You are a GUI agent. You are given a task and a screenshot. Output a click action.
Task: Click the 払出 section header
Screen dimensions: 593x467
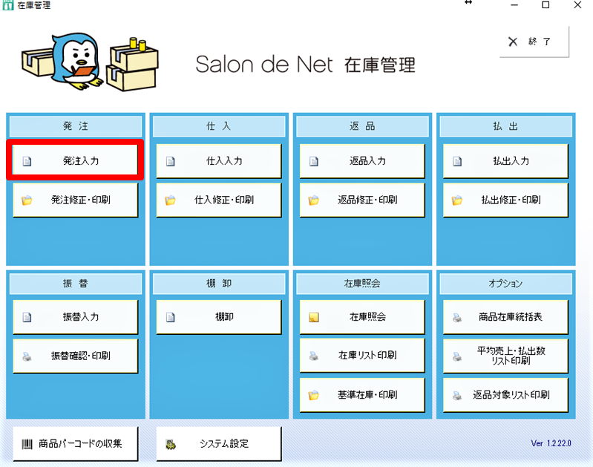coord(505,126)
